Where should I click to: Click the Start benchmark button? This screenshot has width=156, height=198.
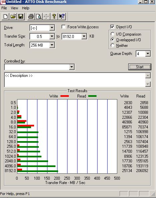coord(140,67)
